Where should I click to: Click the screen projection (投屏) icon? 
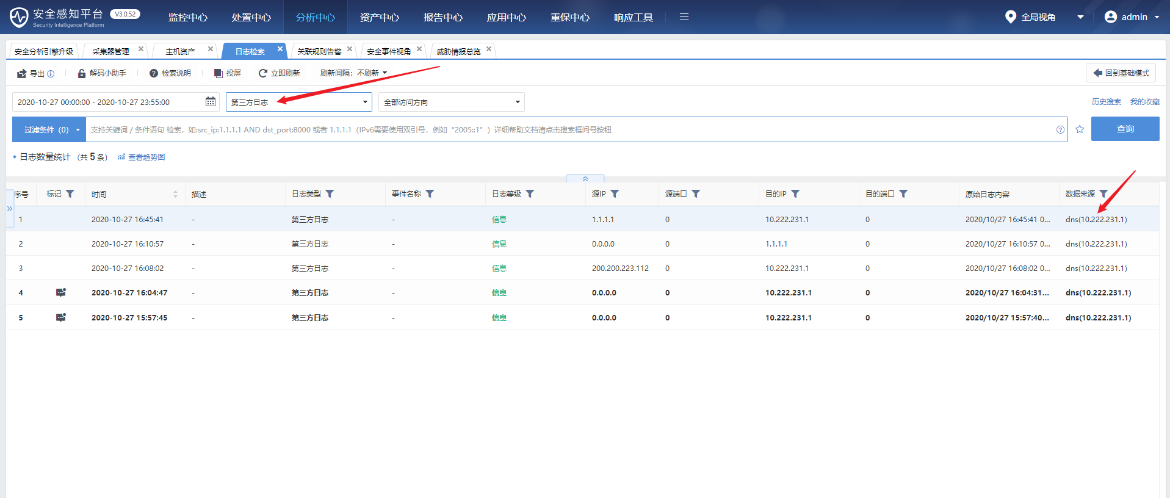[218, 73]
